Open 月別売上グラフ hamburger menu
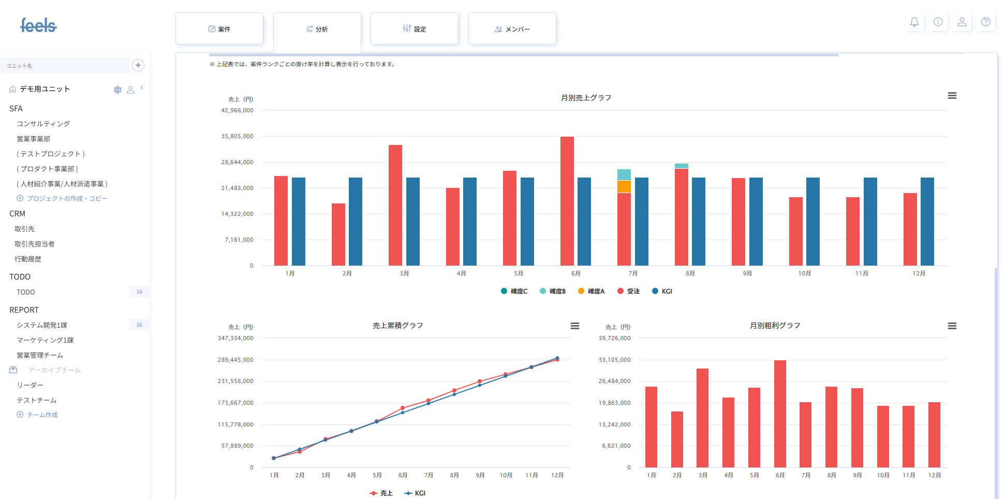This screenshot has height=499, width=1005. [x=952, y=96]
